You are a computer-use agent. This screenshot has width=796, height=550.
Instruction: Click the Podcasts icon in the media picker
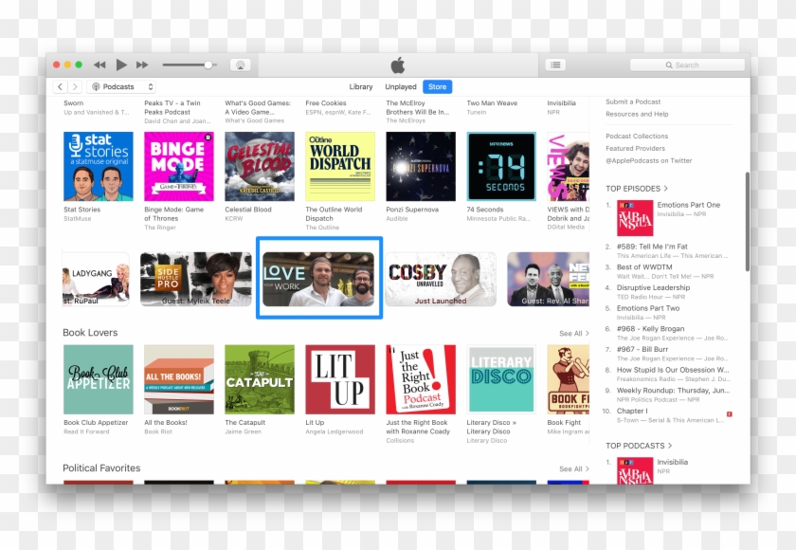(x=98, y=86)
